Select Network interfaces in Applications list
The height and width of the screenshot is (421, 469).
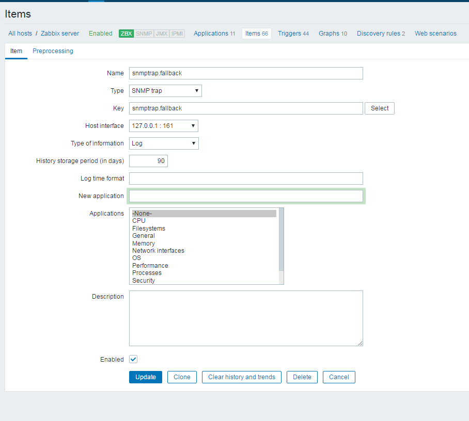(x=204, y=251)
